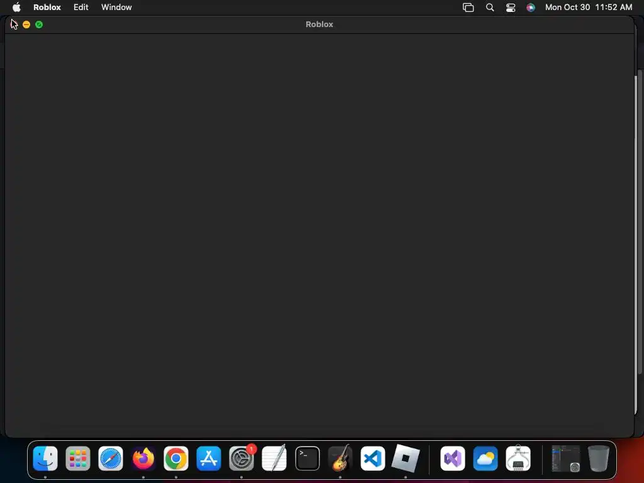Screen dimensions: 644x483
Task: Click the green fullscreen button
Action: coord(39,25)
